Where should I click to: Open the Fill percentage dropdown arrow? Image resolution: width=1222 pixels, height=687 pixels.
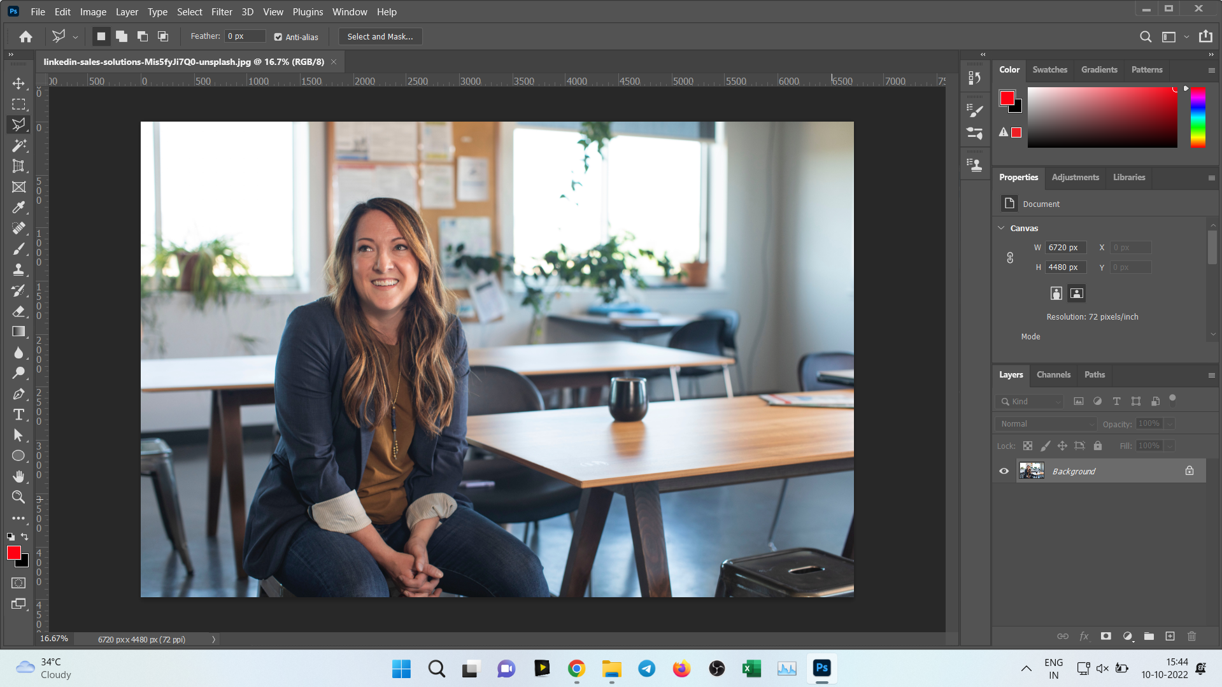pos(1170,446)
